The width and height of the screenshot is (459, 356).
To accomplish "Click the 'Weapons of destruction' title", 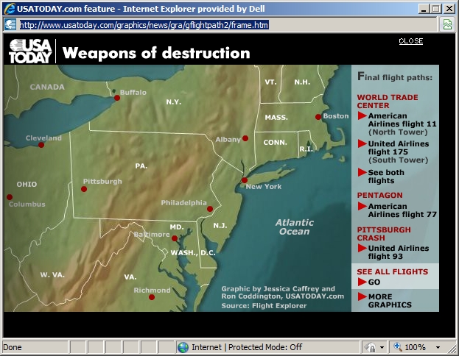I will (156, 53).
